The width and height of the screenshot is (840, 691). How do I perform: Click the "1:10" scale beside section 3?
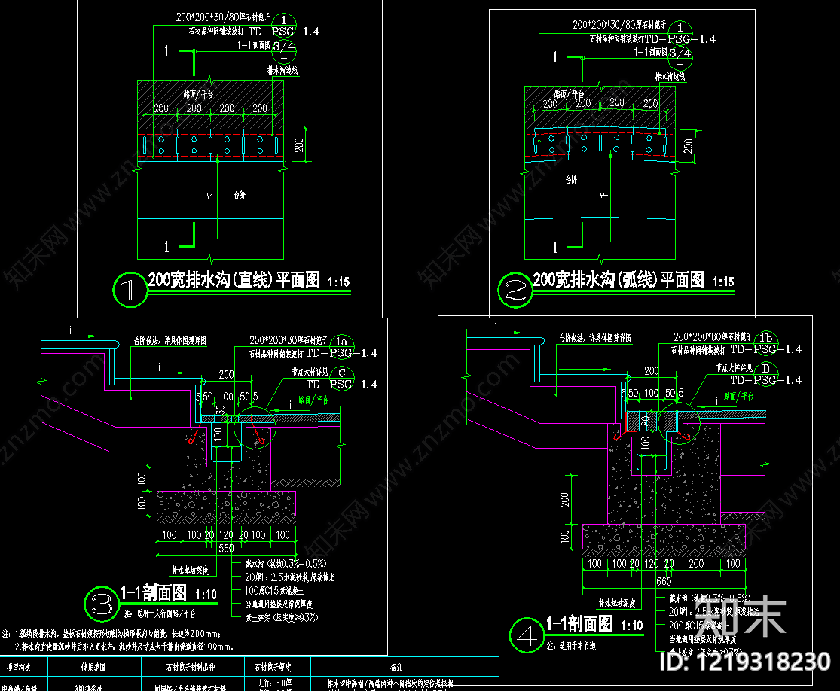click(206, 595)
